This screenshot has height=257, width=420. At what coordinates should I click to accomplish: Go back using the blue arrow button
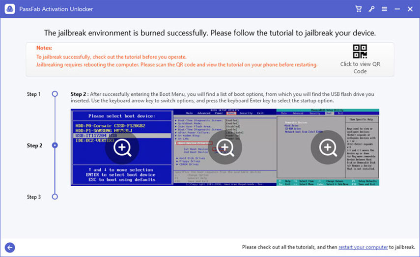coord(9,248)
